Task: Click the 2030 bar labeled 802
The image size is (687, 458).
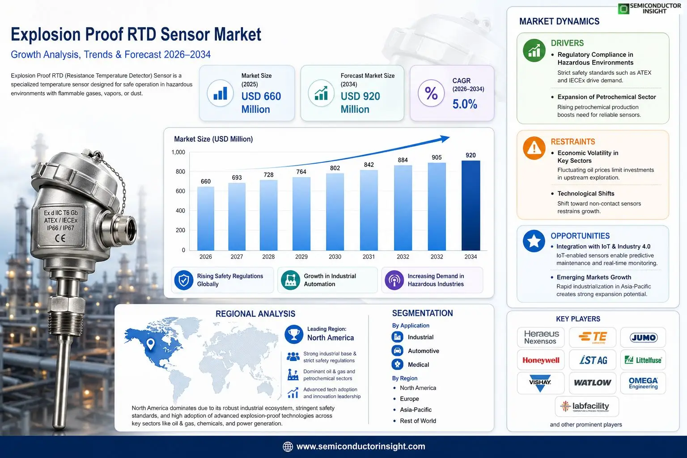Action: click(x=335, y=212)
